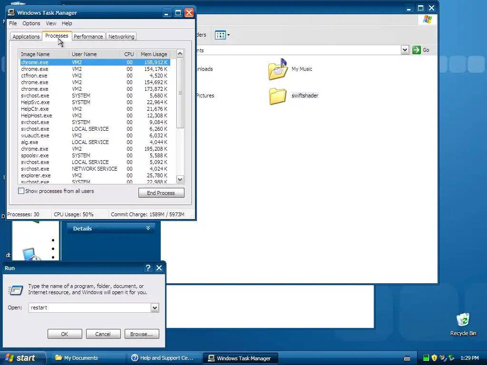Image resolution: width=487 pixels, height=365 pixels.
Task: Switch to the Applications tab
Action: [26, 37]
